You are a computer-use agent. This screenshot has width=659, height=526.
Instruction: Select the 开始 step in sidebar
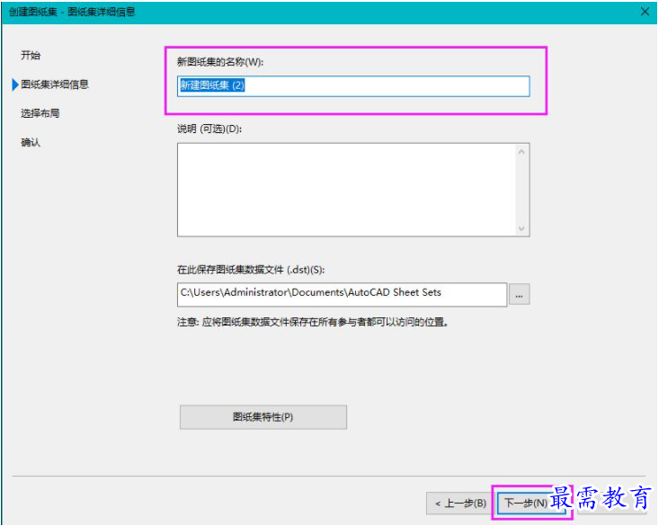[31, 55]
